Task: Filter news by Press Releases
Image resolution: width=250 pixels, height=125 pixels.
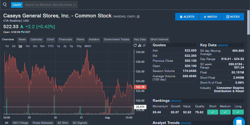Action: 43,123
